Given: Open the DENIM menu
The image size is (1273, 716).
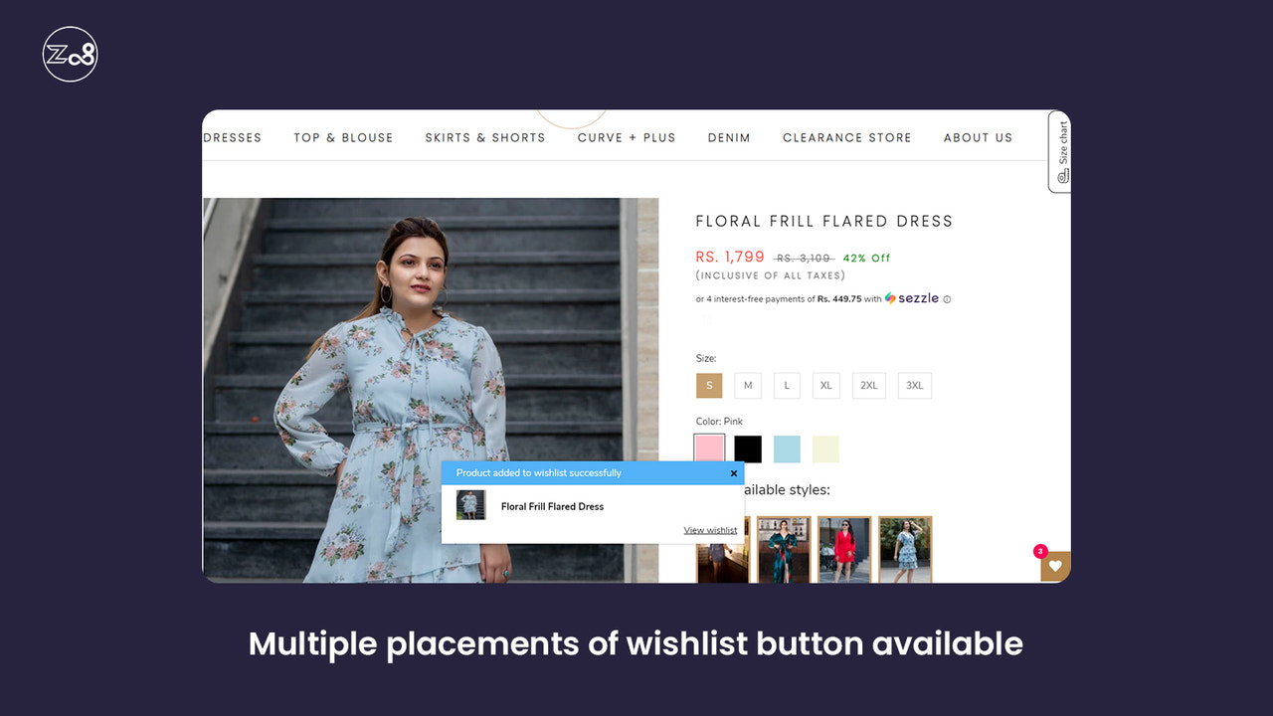Looking at the screenshot, I should coord(729,137).
